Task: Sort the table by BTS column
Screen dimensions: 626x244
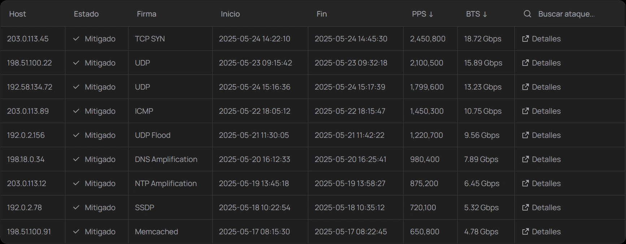Action: (x=473, y=14)
